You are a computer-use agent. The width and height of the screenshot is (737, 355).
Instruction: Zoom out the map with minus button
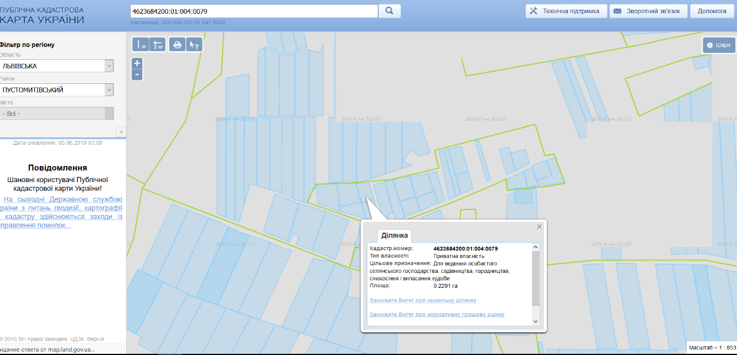point(137,75)
